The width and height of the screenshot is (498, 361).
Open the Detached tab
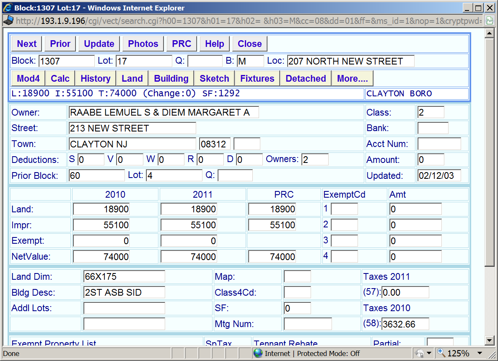point(306,79)
